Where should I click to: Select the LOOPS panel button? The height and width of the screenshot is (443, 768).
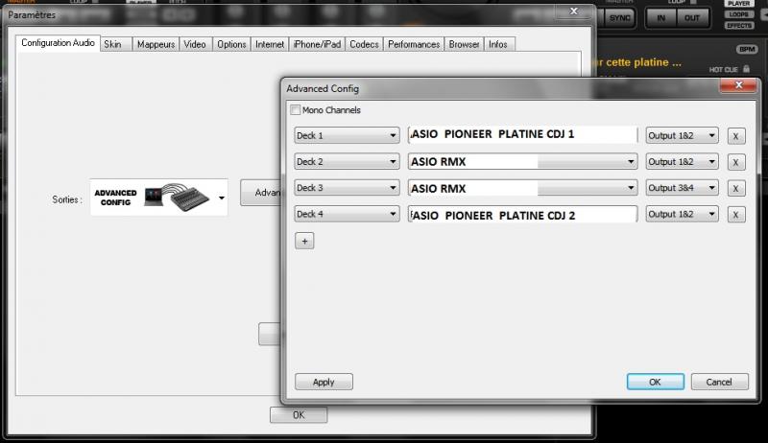point(738,14)
